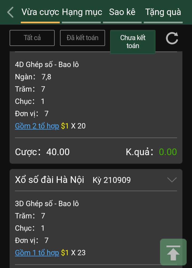
Task: Select the Chưa kết toán filter
Action: pyautogui.click(x=133, y=42)
